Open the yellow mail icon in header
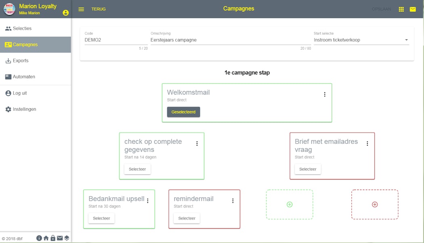The height and width of the screenshot is (243, 424). 413,9
